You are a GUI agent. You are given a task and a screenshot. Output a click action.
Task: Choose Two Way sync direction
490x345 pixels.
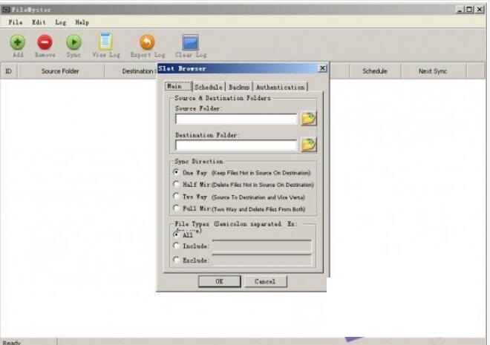pos(177,197)
